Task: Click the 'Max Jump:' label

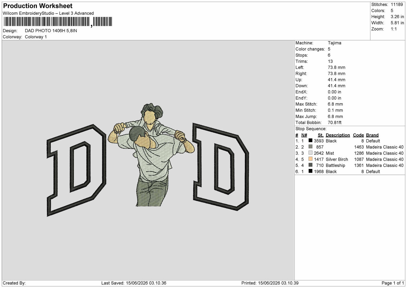Action: [x=306, y=116]
